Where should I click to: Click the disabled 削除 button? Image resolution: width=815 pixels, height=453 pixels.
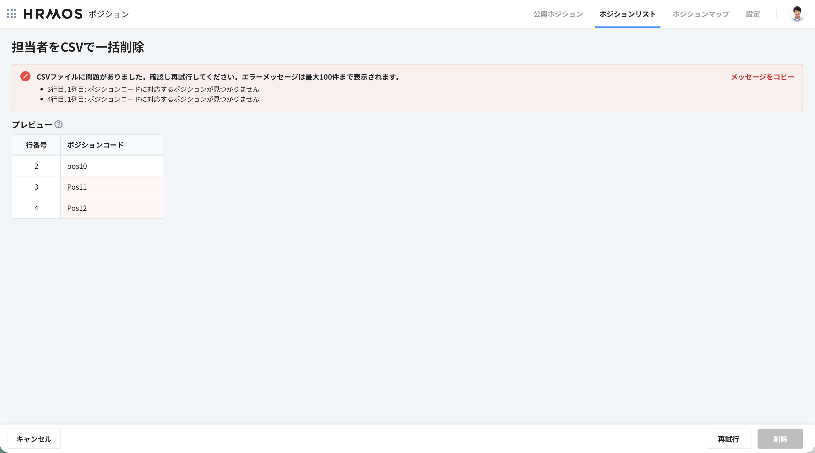(780, 439)
